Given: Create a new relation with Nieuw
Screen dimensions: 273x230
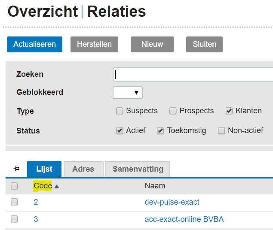Looking at the screenshot, I should pos(152,44).
